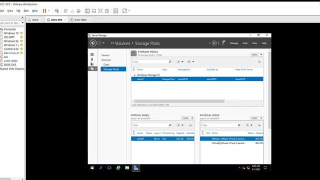Image resolution: width=320 pixels, height=180 pixels.
Task: Toggle favorite star for CentOS 8 64 VM
Action: click(21, 49)
